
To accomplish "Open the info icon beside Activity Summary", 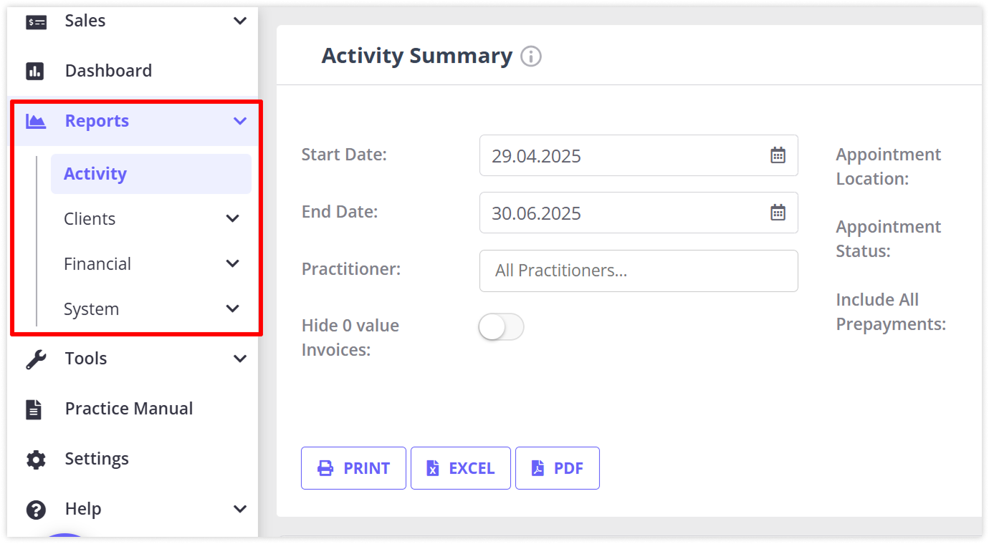I will 531,56.
